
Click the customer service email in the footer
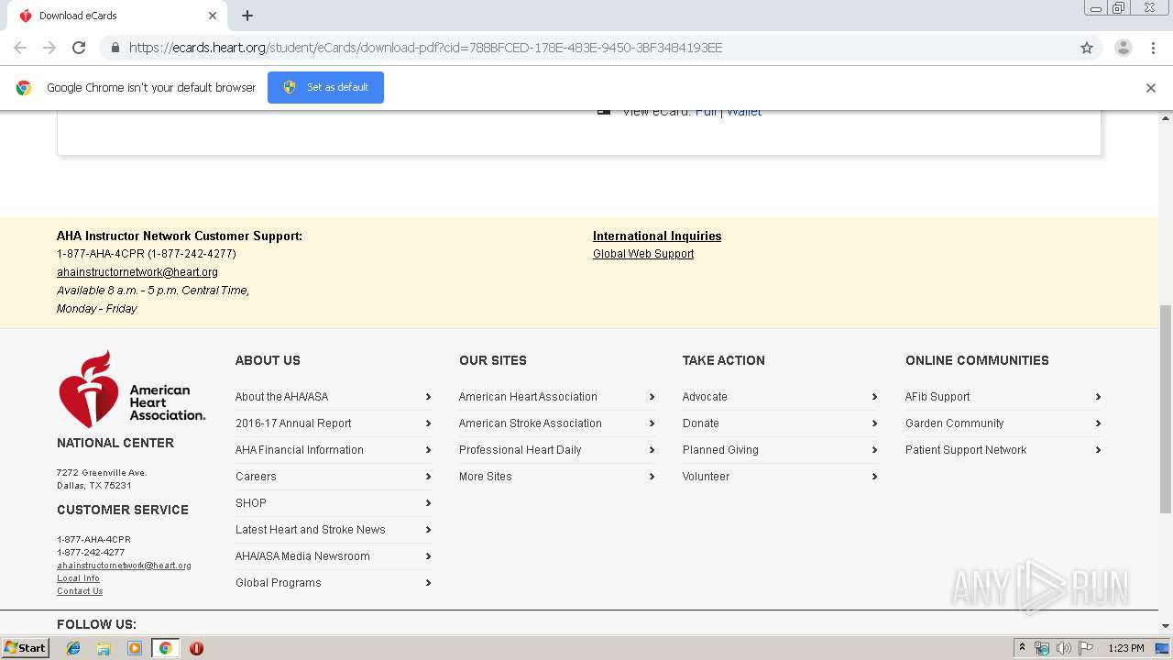point(124,566)
